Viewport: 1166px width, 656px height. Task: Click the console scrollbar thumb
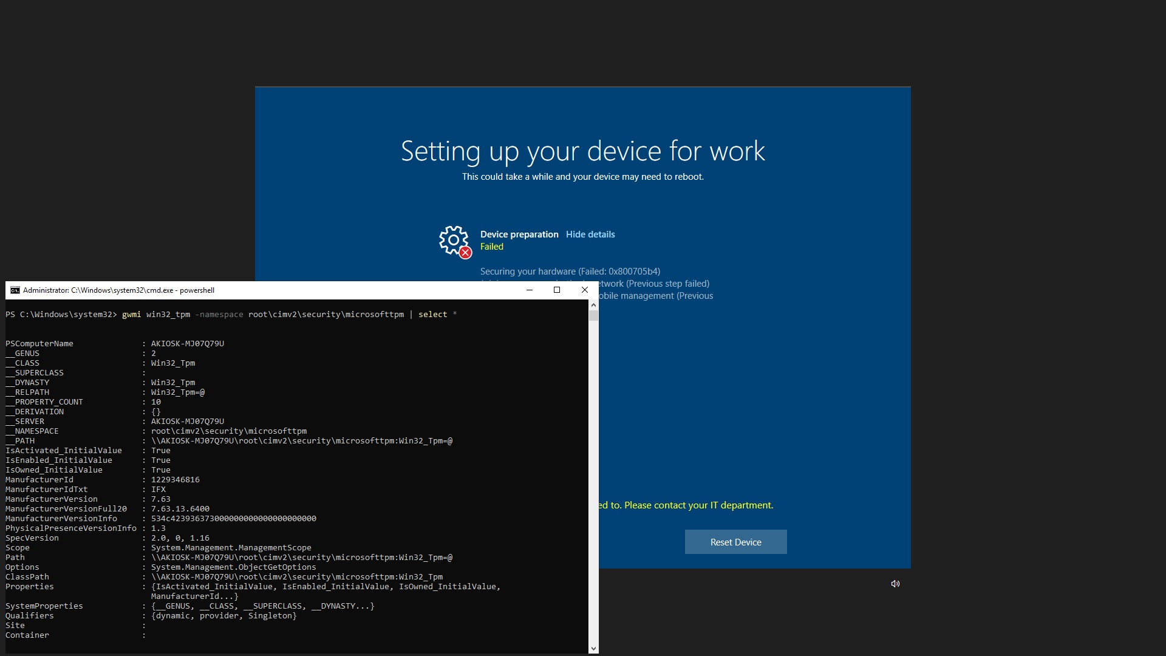coord(593,316)
